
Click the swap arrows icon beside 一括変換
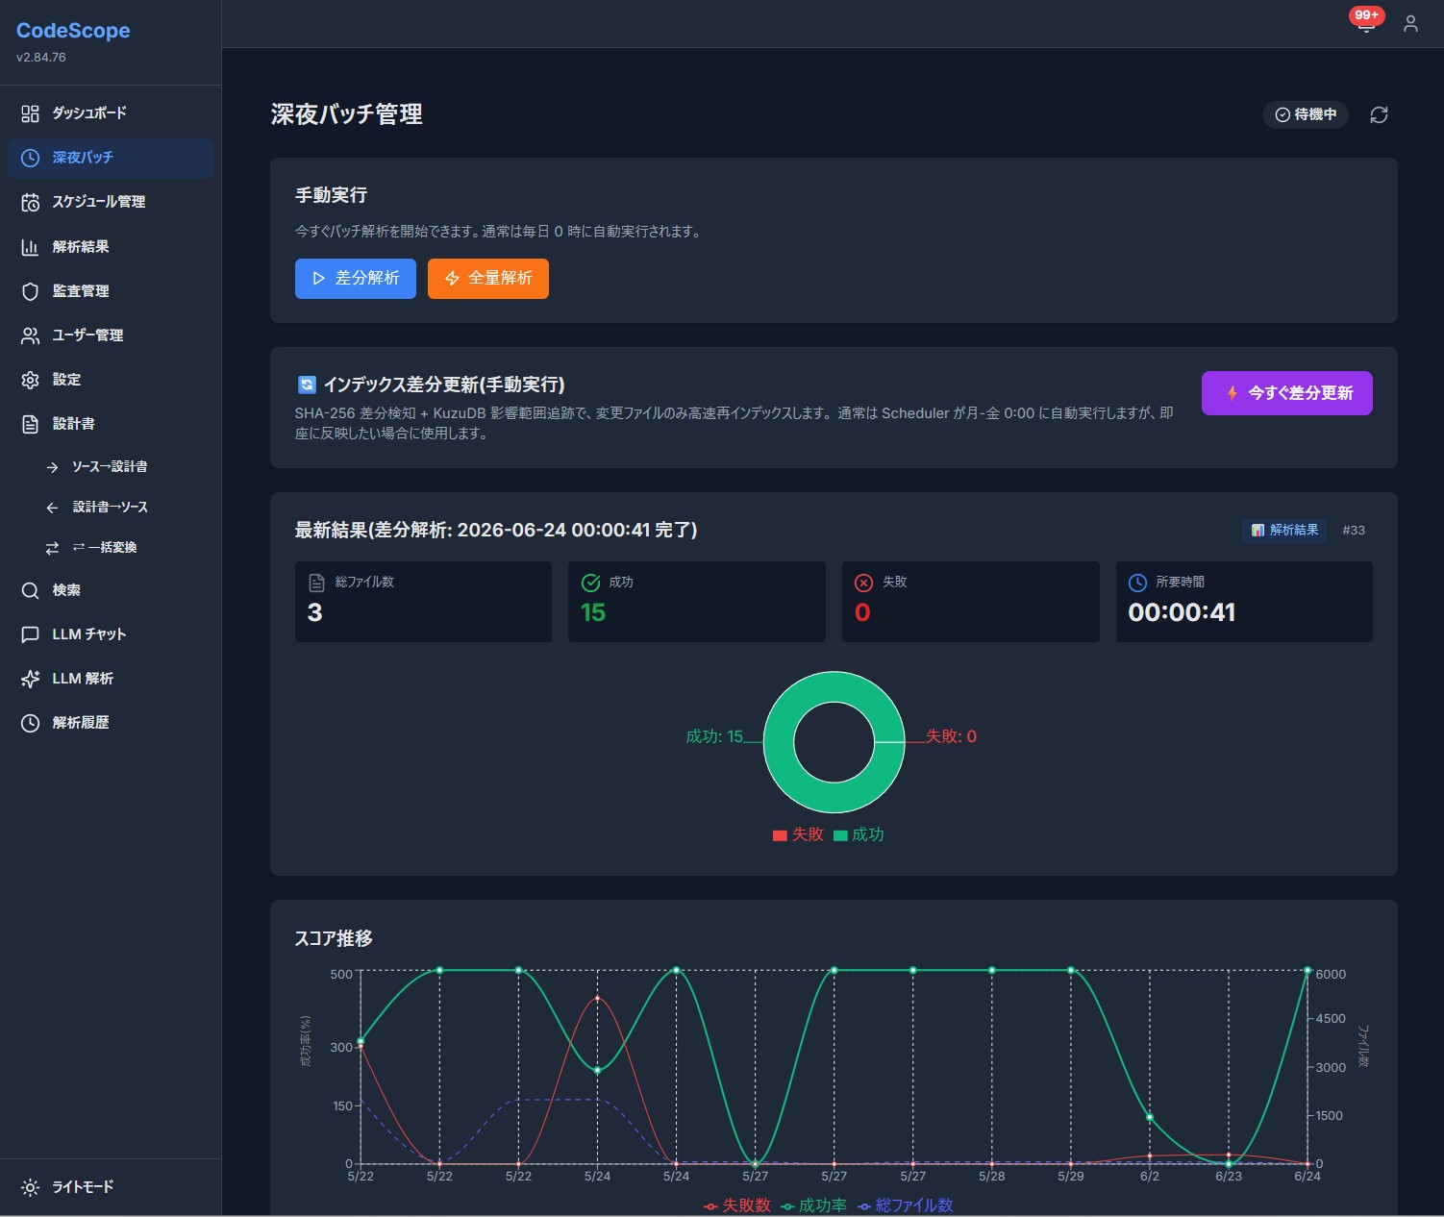coord(52,548)
